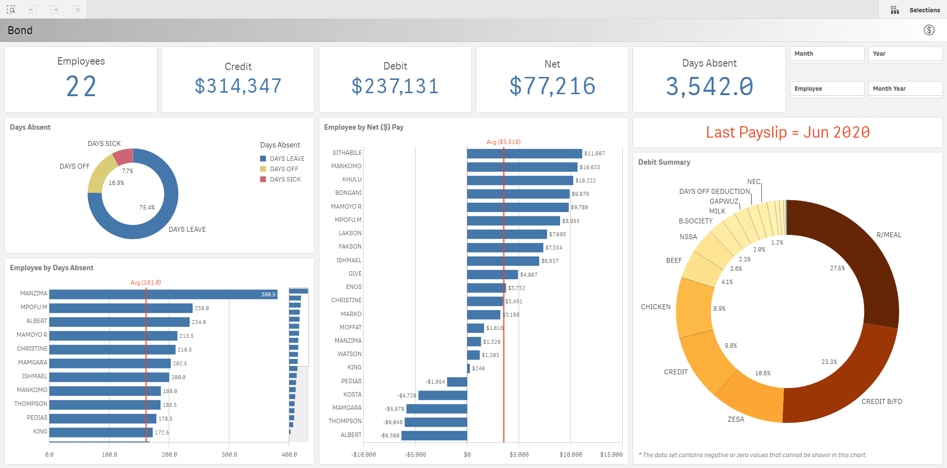Click the Bond sheet title
This screenshot has height=468, width=947.
[x=20, y=31]
